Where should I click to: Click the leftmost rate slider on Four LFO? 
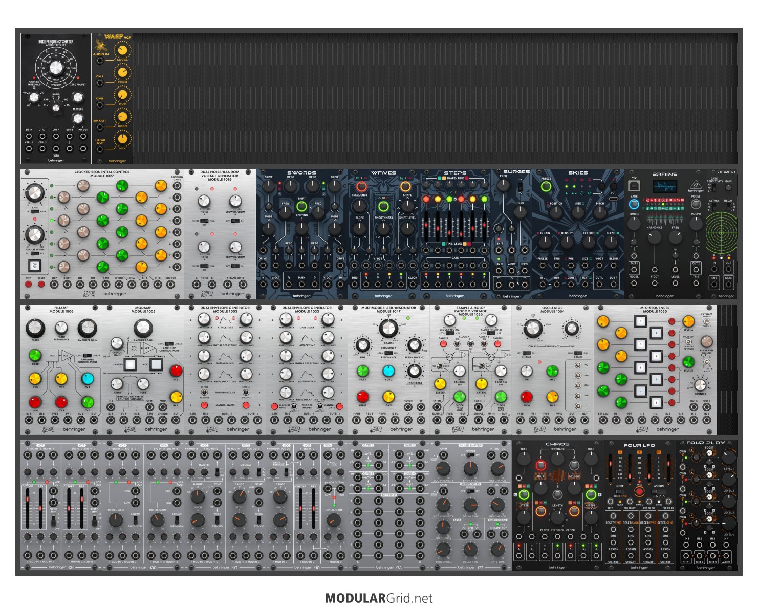[611, 467]
